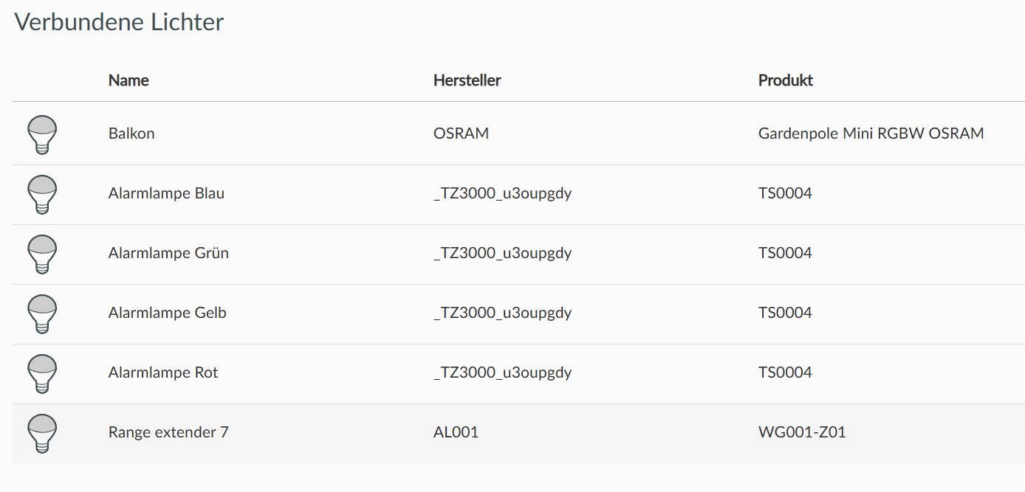
Task: Open the Range extender 7 entry
Action: point(168,432)
